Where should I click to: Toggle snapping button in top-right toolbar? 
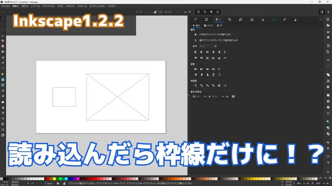[322, 12]
